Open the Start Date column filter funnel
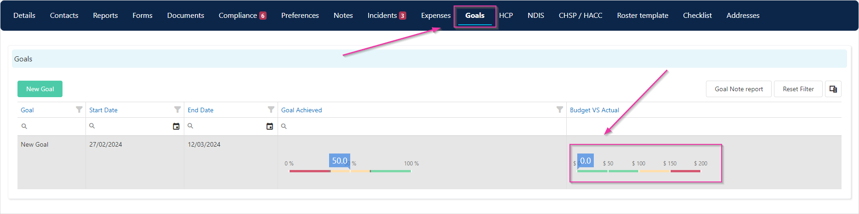 coord(177,110)
